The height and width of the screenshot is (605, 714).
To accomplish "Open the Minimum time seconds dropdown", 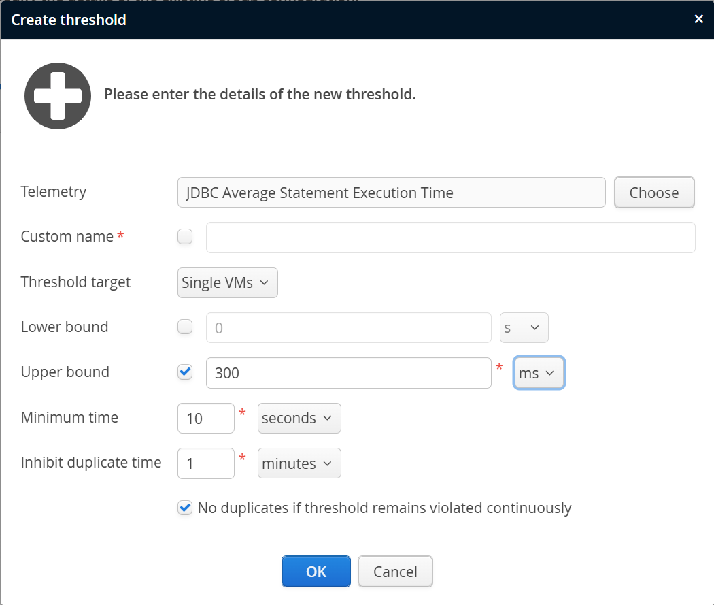I will point(299,418).
